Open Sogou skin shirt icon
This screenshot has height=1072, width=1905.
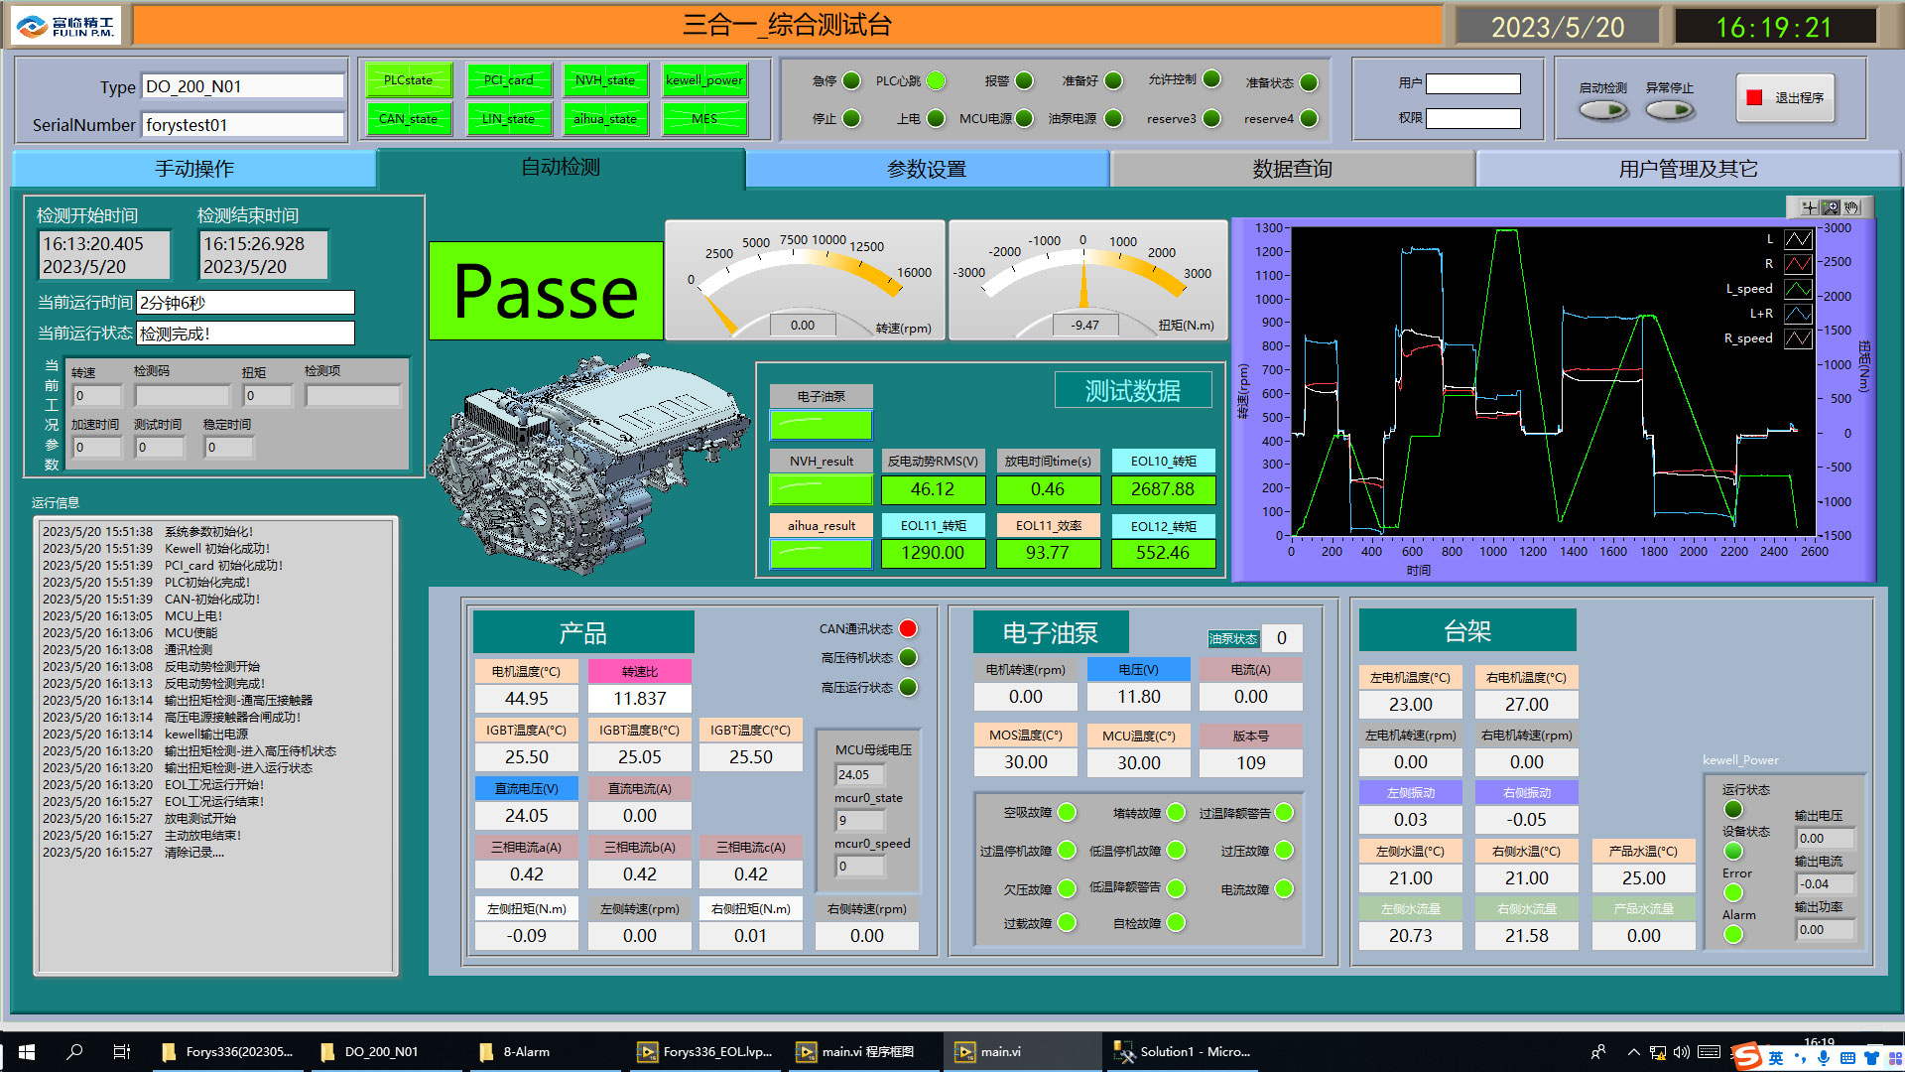(x=1871, y=1058)
